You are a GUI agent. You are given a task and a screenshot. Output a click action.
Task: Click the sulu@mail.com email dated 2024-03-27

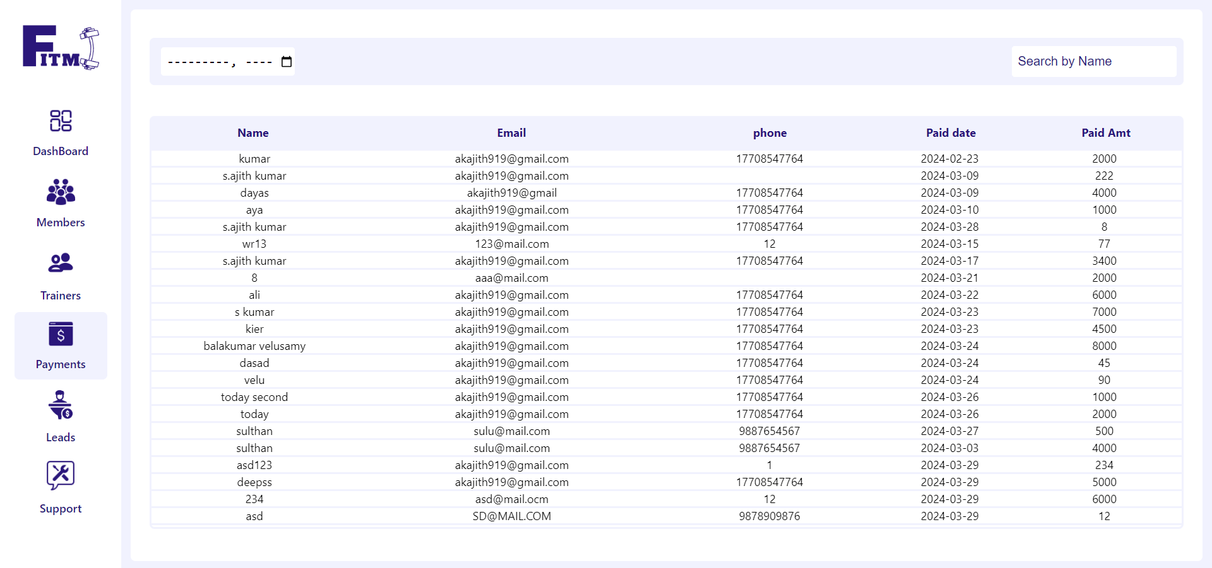(x=511, y=431)
